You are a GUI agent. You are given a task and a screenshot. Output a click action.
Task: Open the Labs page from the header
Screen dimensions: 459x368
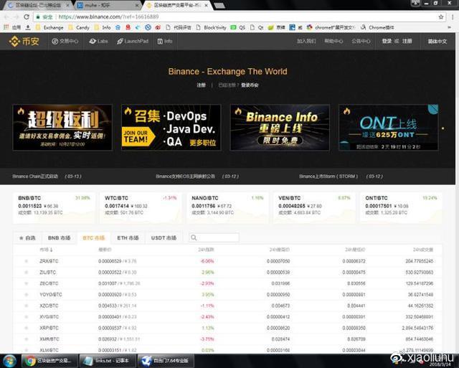point(99,42)
